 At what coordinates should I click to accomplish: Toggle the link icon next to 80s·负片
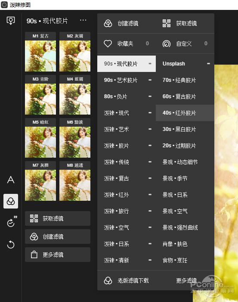(150, 97)
